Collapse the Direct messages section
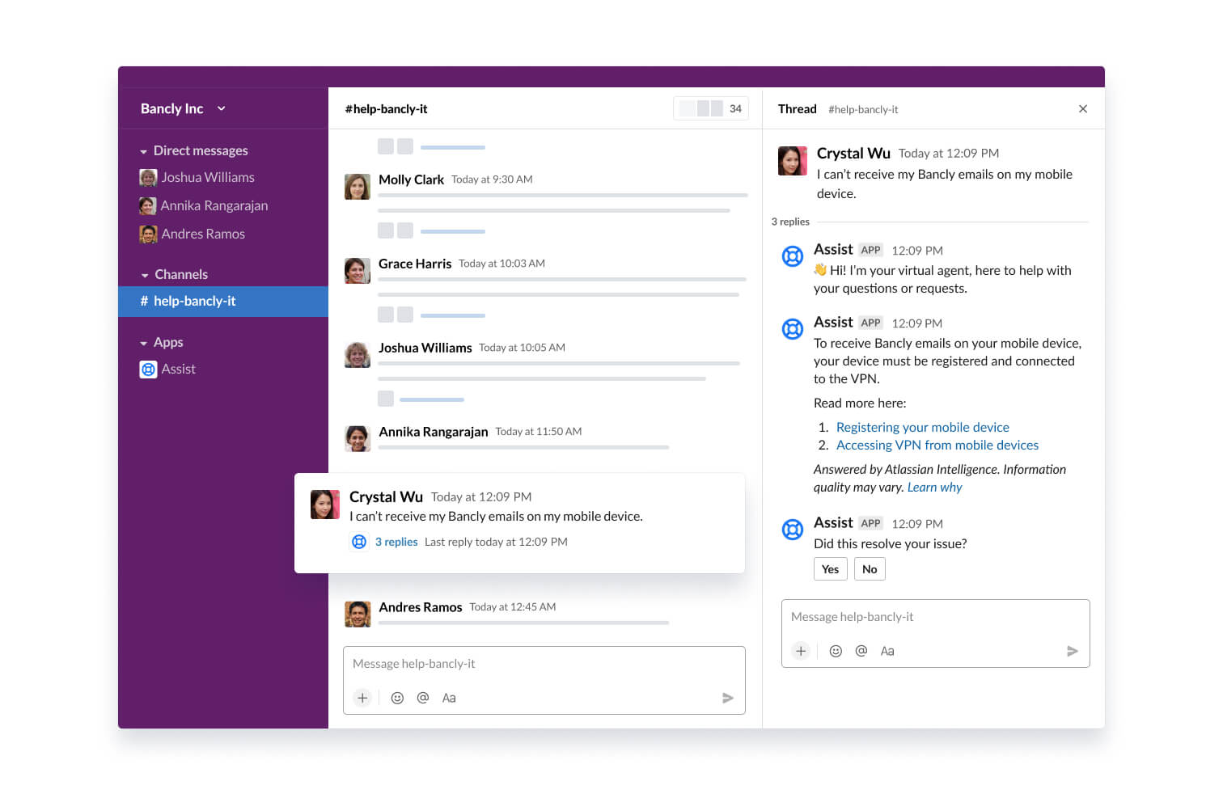 pyautogui.click(x=144, y=150)
